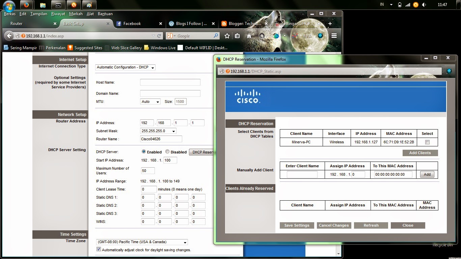The image size is (461, 259).
Task: Click the To This MAC Address field
Action: [394, 174]
